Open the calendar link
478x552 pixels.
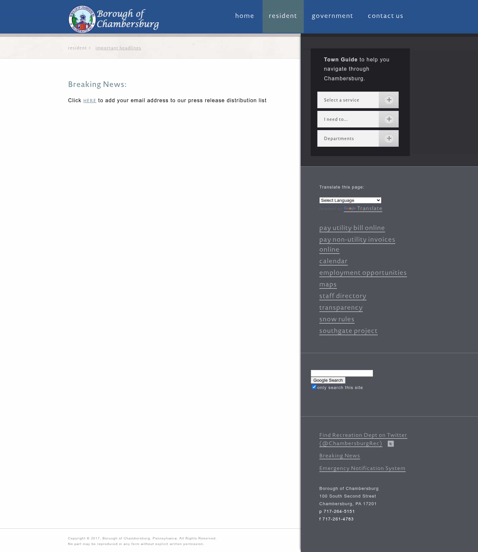[x=333, y=261]
